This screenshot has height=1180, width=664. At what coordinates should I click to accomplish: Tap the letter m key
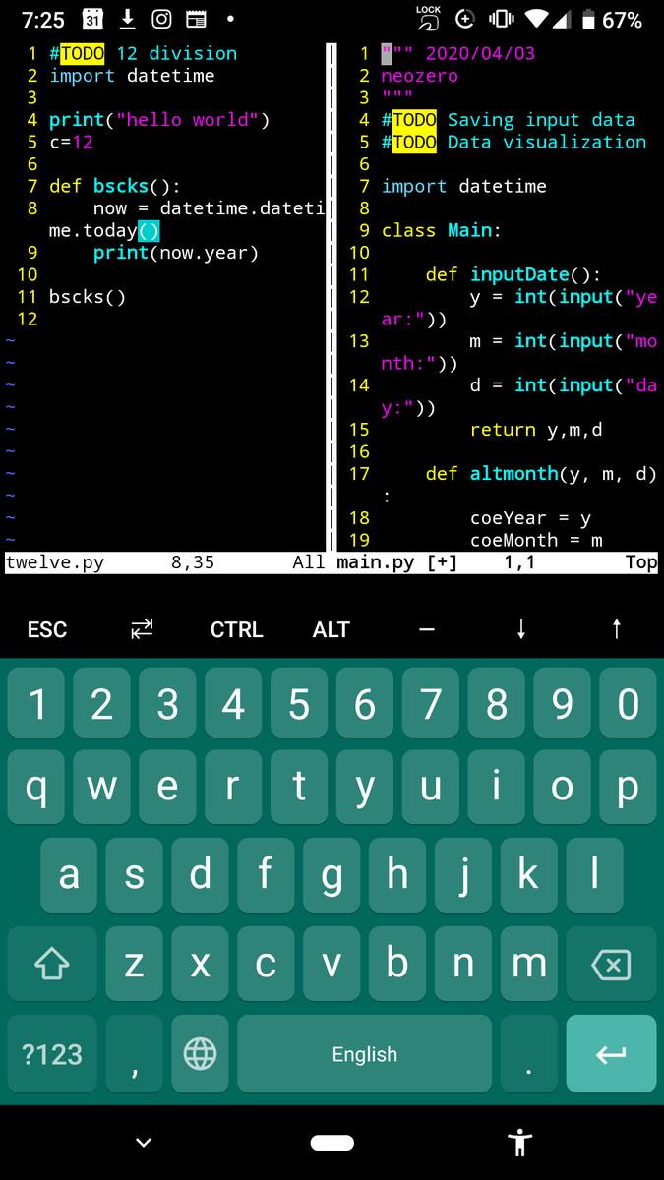coord(529,965)
